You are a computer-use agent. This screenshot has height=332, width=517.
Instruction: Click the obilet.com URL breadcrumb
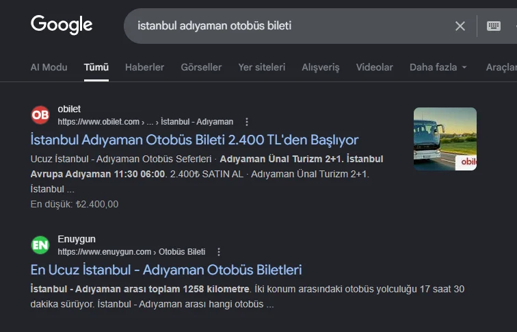(146, 122)
